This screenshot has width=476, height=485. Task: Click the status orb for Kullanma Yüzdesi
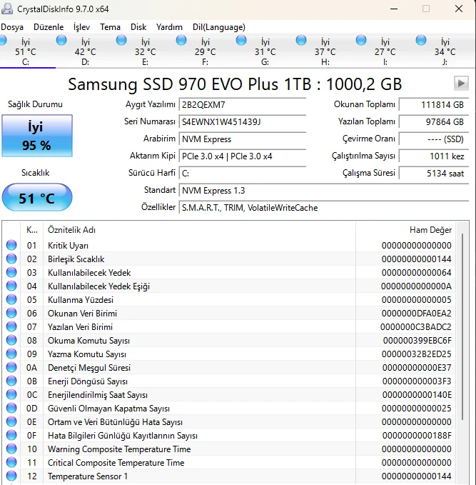pos(11,299)
